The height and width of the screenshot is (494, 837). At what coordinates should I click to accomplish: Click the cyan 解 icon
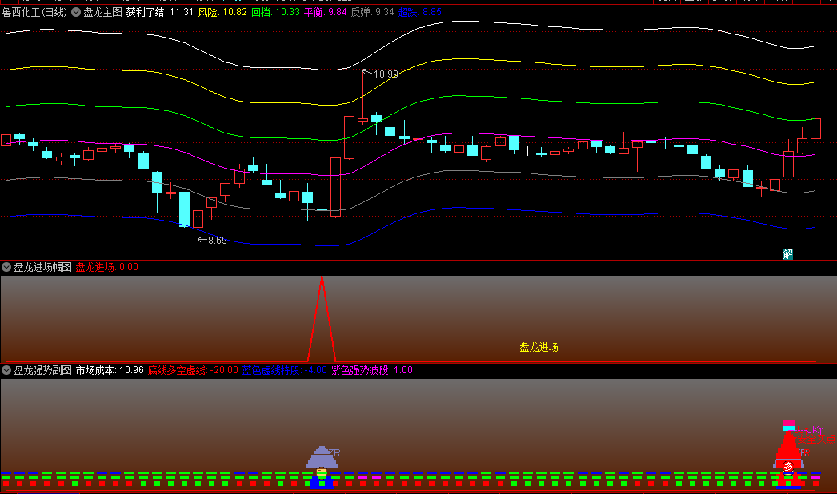788,254
